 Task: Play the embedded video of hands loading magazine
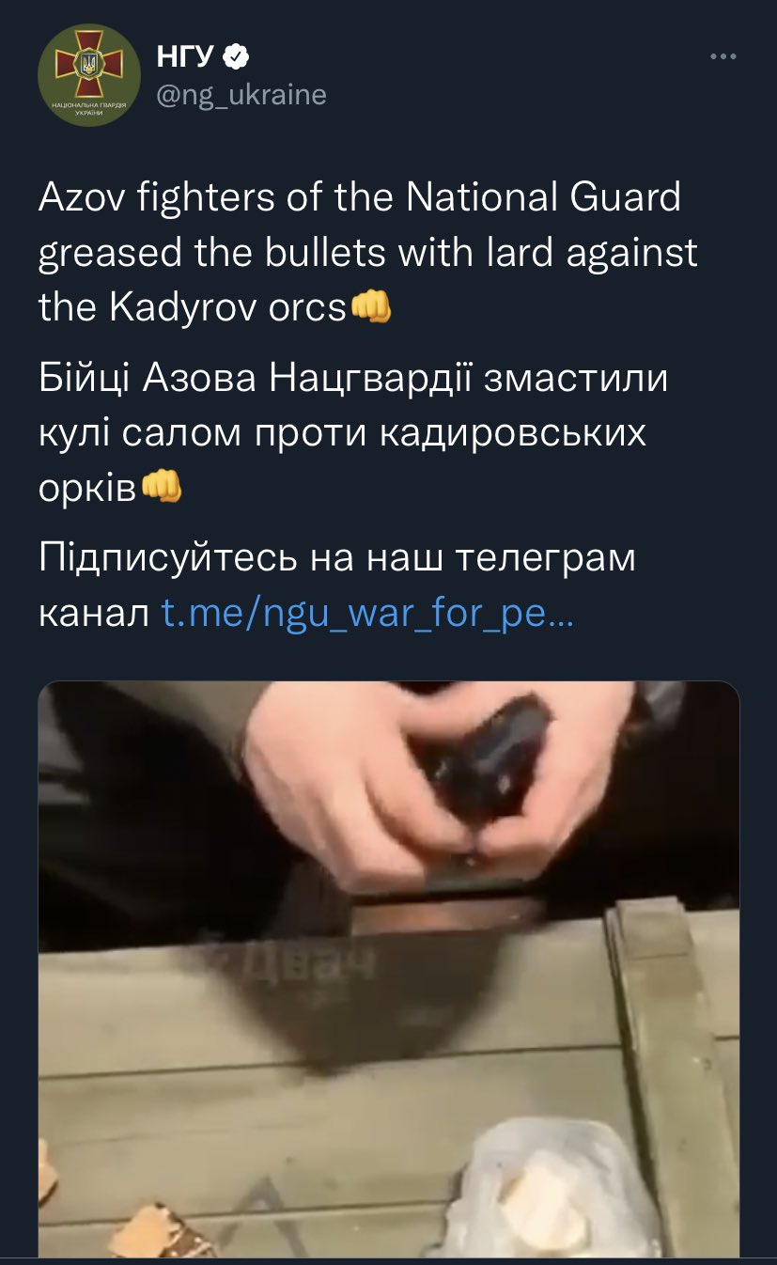pos(388,969)
